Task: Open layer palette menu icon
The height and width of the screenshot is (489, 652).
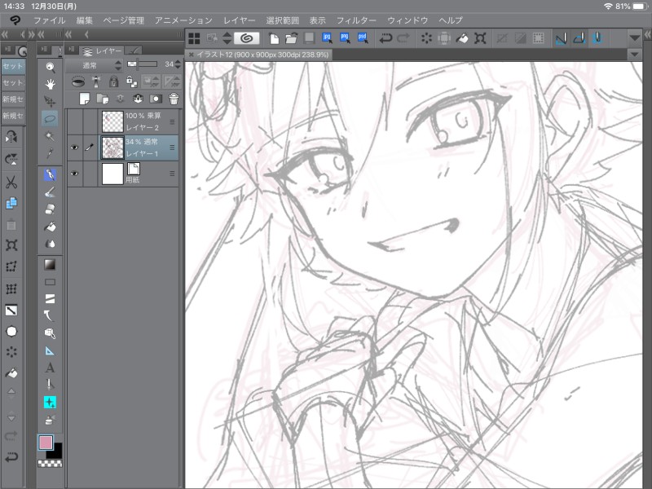Action: point(72,50)
